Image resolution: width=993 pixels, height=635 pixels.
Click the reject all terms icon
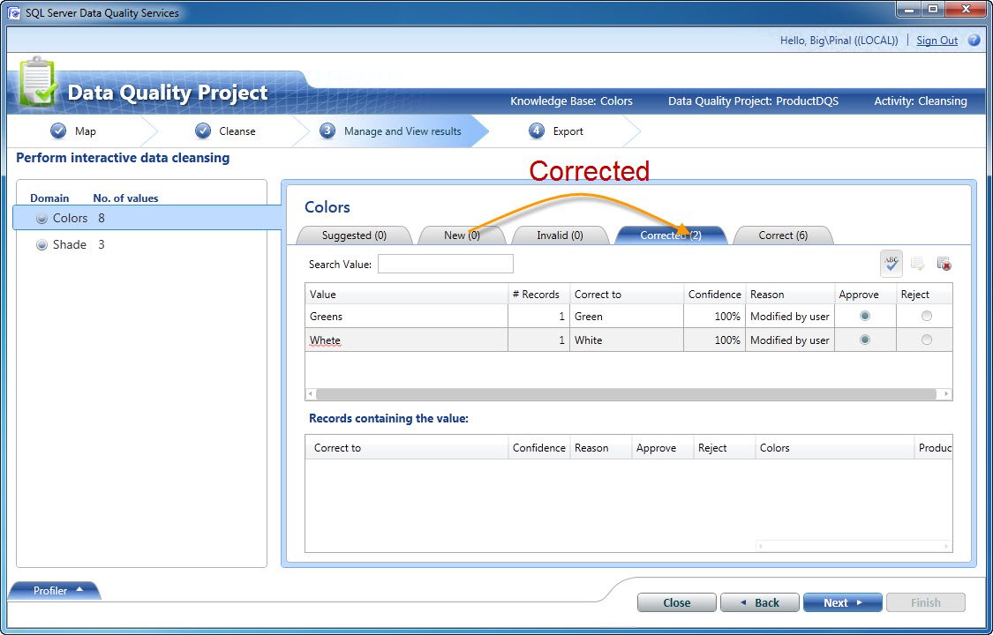[x=944, y=264]
